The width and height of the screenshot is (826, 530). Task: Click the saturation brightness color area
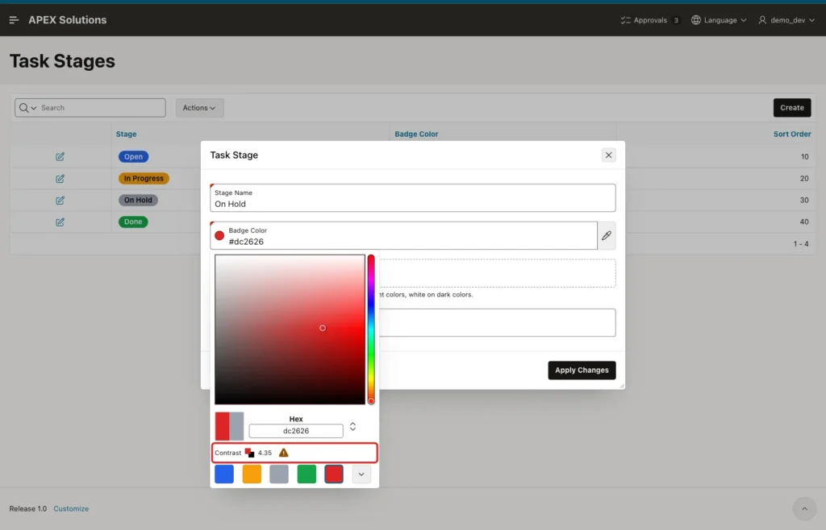[x=290, y=329]
